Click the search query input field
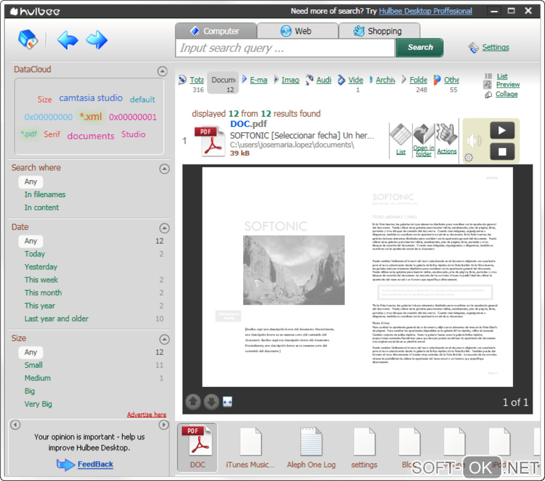The width and height of the screenshot is (545, 481). coord(285,48)
